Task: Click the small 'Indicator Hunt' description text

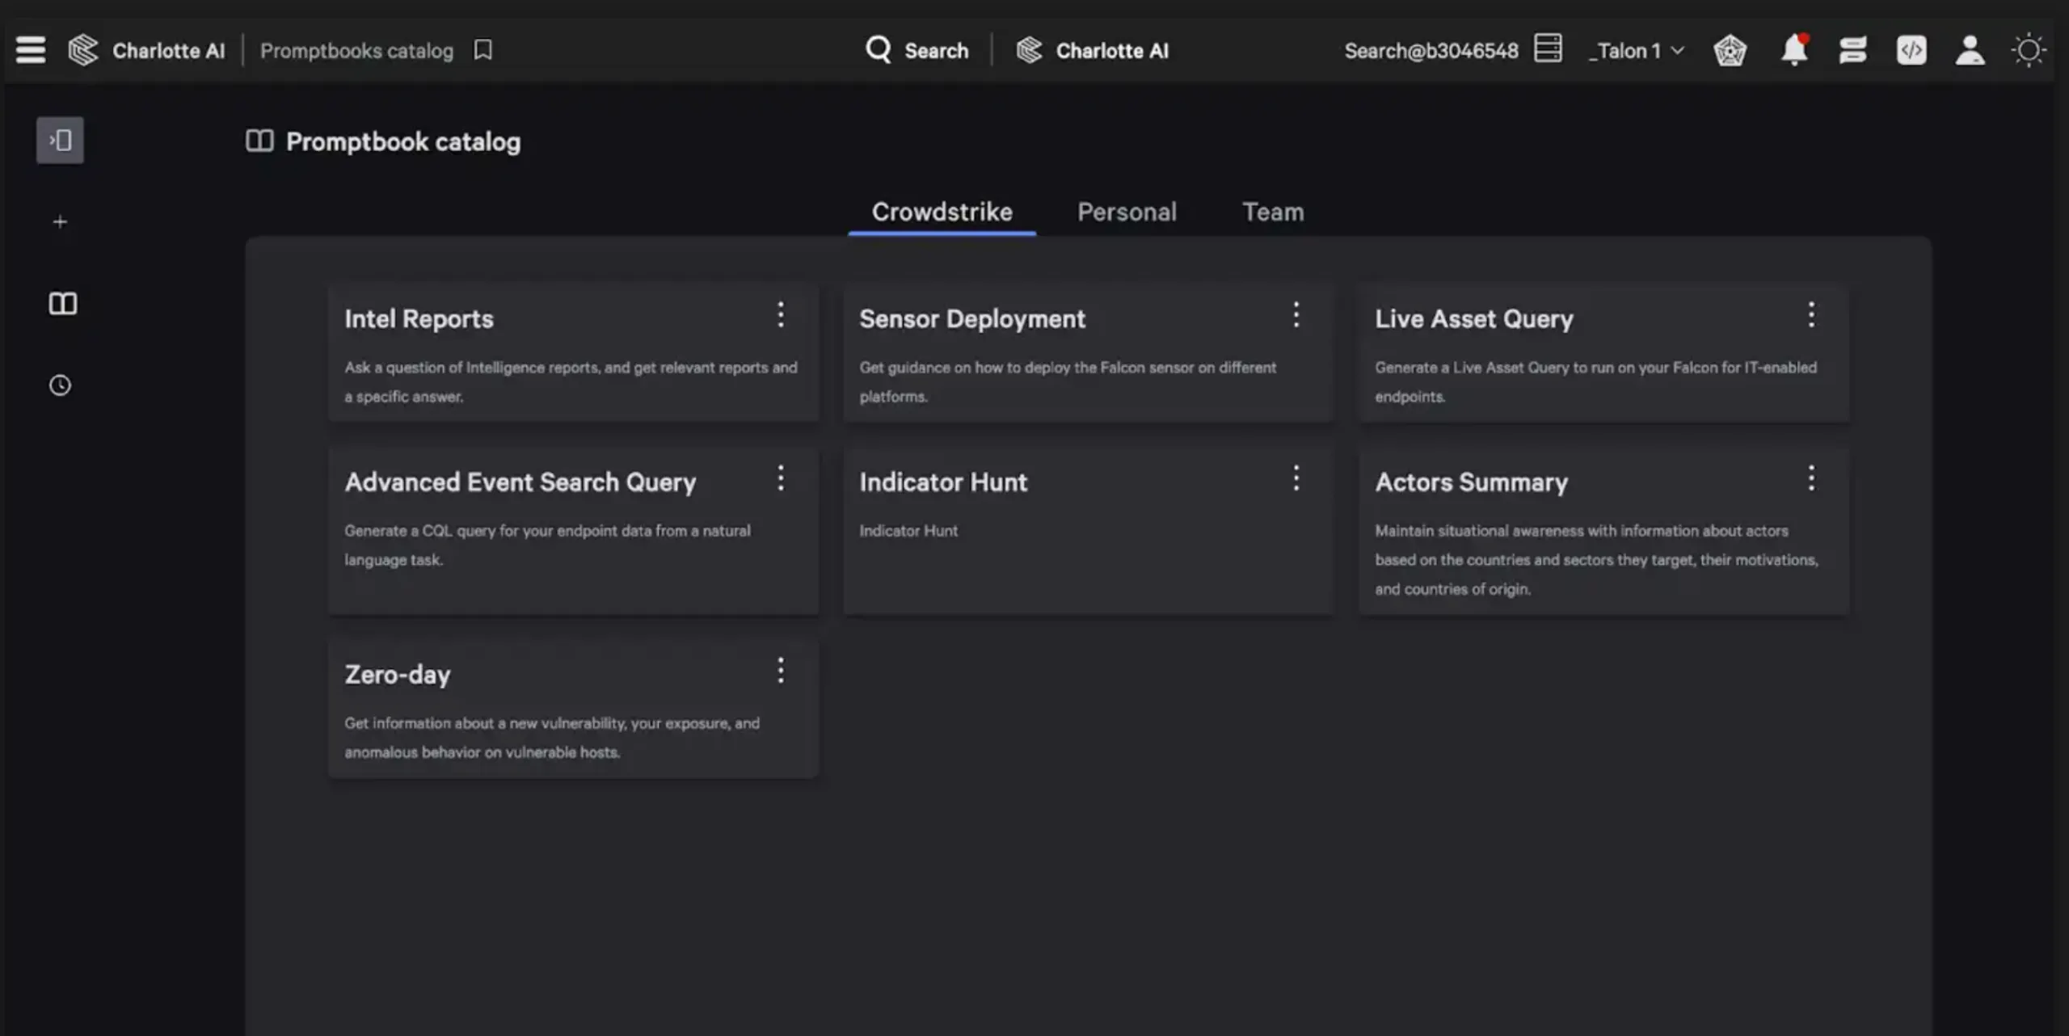Action: [x=908, y=531]
